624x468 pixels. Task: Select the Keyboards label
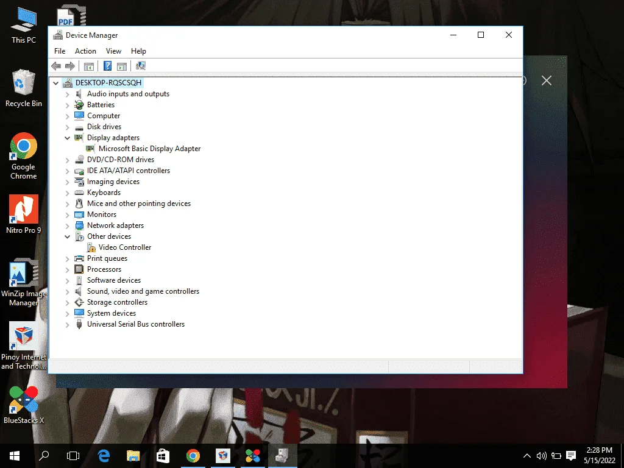[x=104, y=193]
